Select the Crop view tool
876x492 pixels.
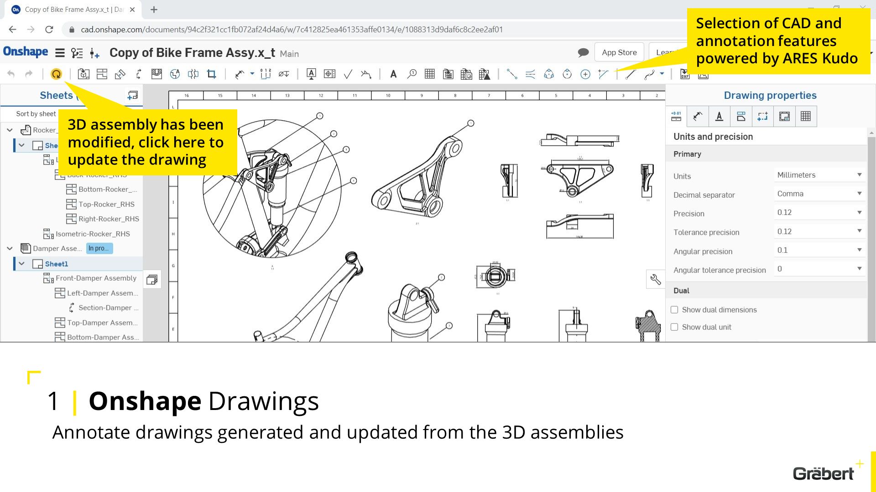[x=211, y=74]
